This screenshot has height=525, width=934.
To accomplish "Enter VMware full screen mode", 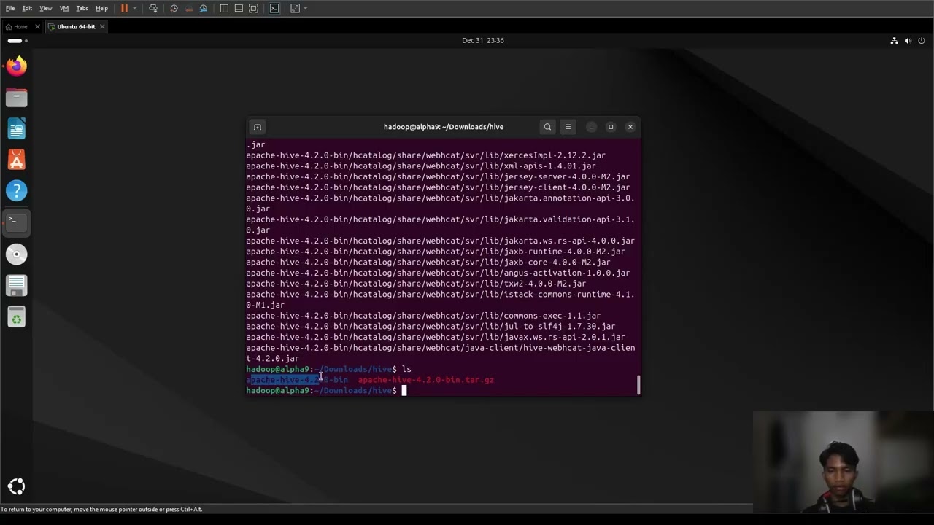I will pyautogui.click(x=253, y=8).
